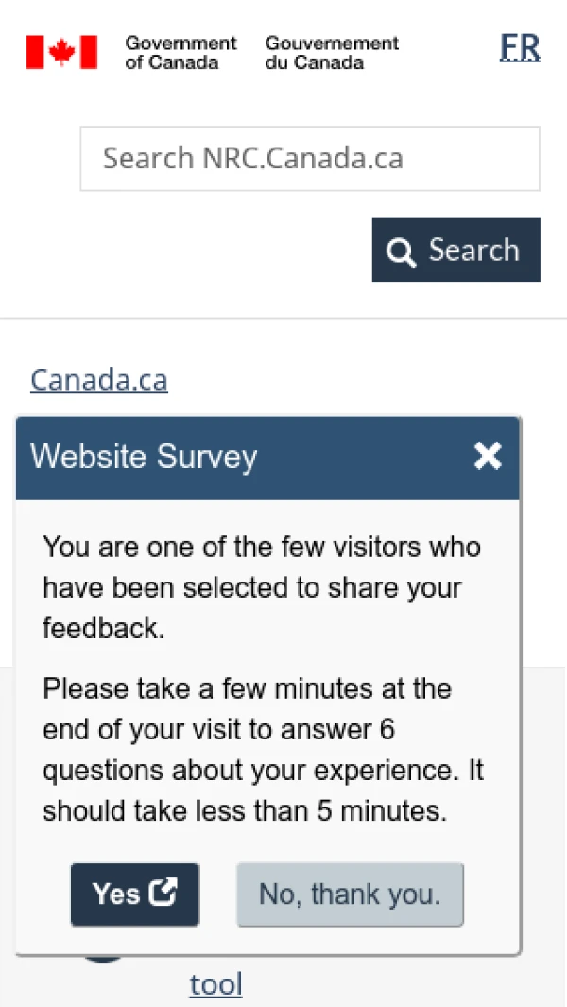This screenshot has height=1007, width=567.
Task: Click the grey page area right of popup
Action: pos(544,804)
